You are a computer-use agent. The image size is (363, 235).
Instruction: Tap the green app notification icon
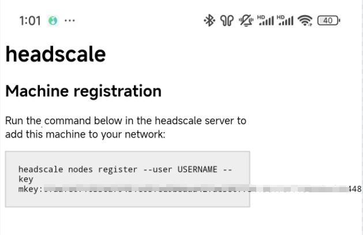point(53,21)
